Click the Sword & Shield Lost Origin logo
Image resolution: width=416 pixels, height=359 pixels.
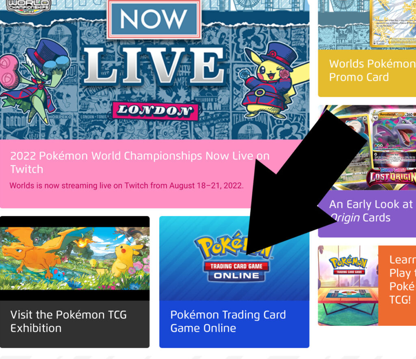point(391,177)
